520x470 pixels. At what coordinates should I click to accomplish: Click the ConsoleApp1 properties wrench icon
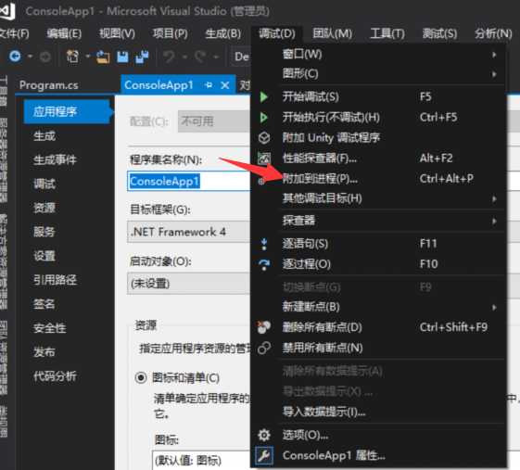264,456
